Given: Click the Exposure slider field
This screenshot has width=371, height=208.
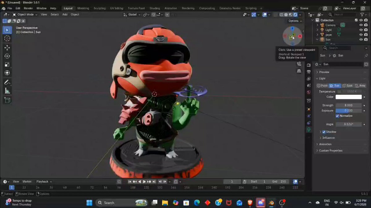Looking at the screenshot, I should click(x=348, y=111).
